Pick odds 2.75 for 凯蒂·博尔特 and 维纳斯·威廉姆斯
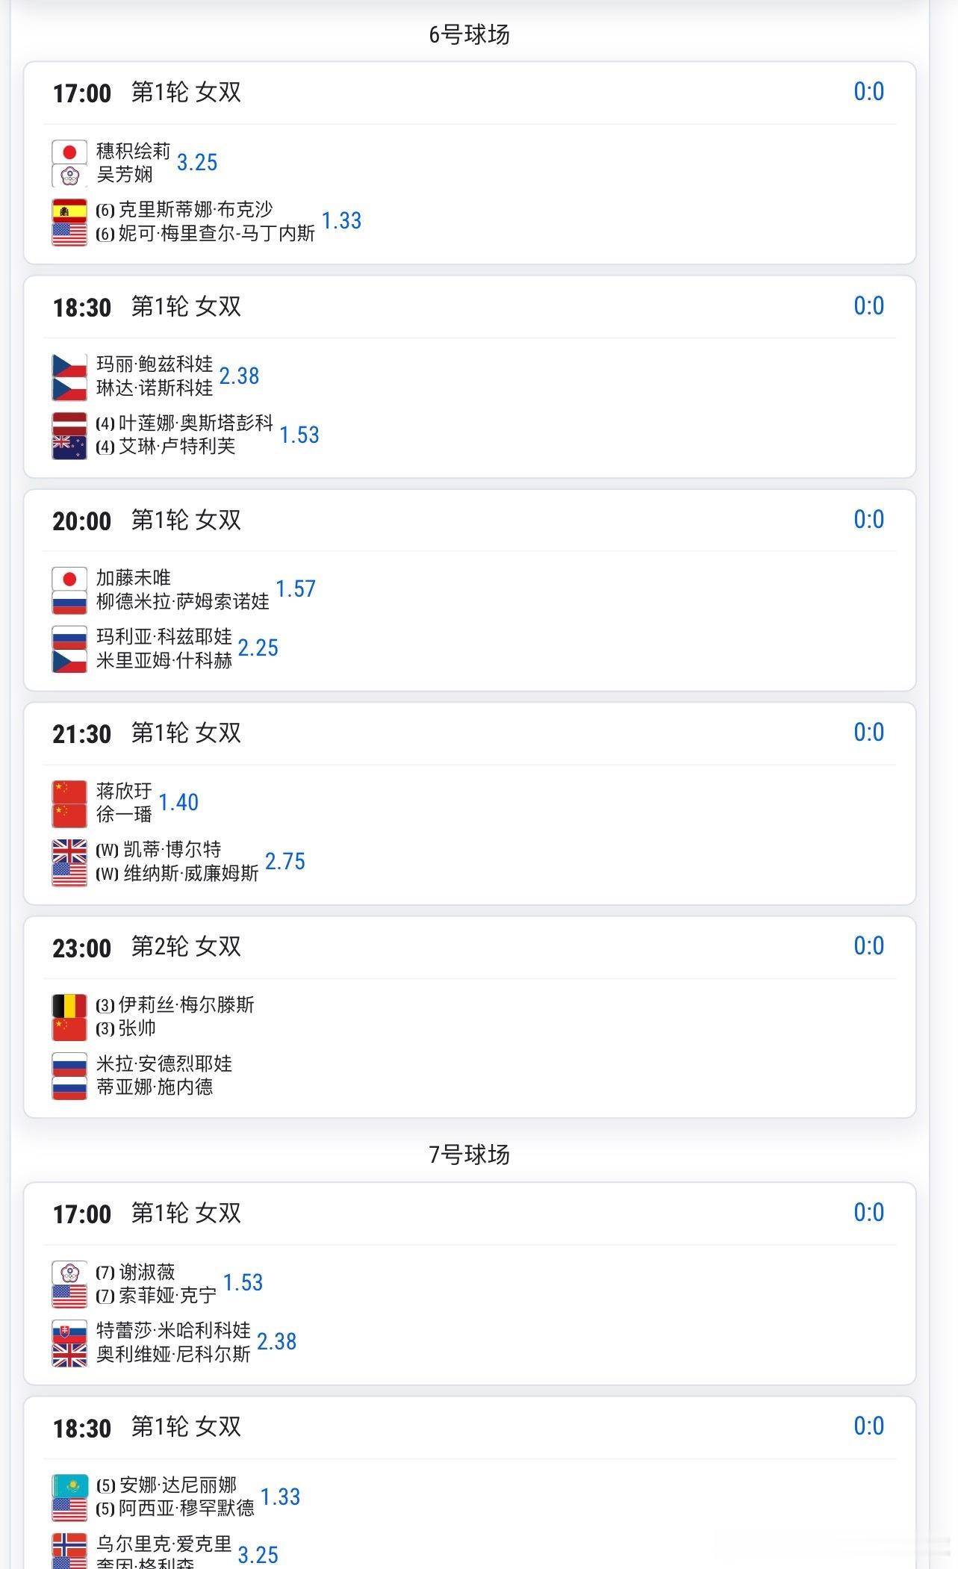Image resolution: width=958 pixels, height=1569 pixels. pos(285,862)
